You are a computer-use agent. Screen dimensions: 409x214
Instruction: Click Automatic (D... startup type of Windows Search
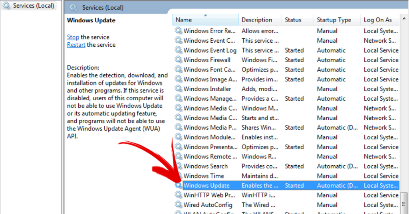click(337, 166)
